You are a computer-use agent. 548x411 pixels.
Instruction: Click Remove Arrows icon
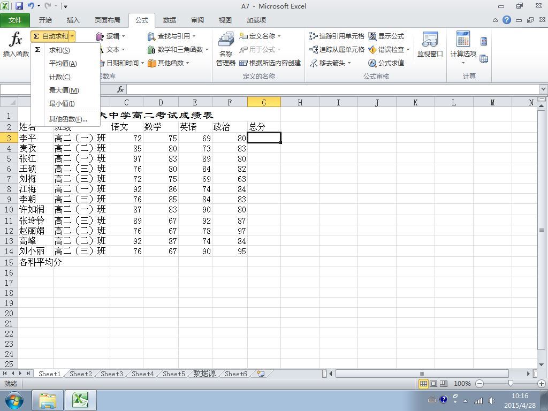(x=313, y=63)
